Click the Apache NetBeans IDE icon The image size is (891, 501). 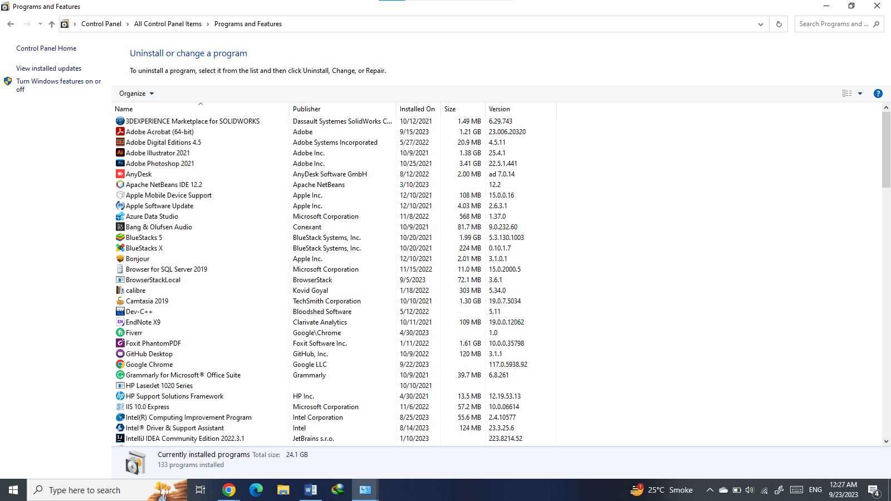120,184
